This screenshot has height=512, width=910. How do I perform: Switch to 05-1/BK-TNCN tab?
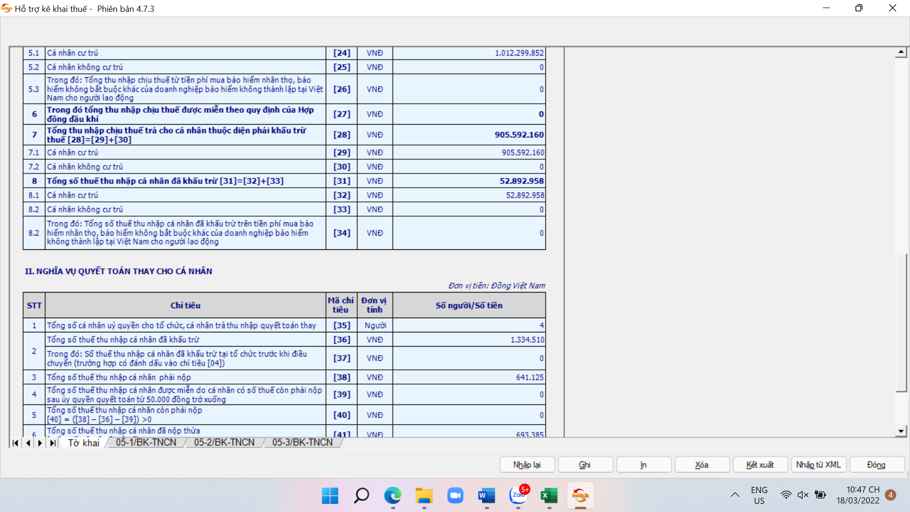[x=146, y=442]
